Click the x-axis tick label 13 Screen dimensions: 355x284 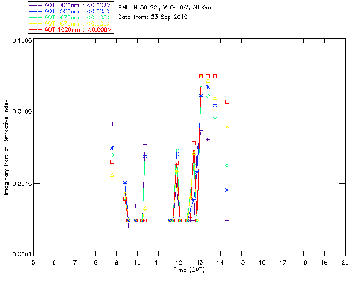(x=200, y=262)
